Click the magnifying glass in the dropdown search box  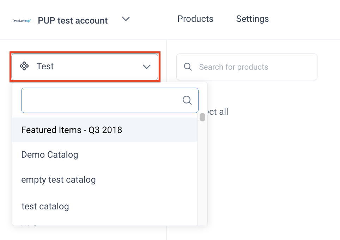pyautogui.click(x=187, y=100)
